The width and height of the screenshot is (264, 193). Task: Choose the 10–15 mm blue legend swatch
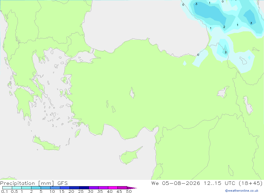(x=55, y=188)
